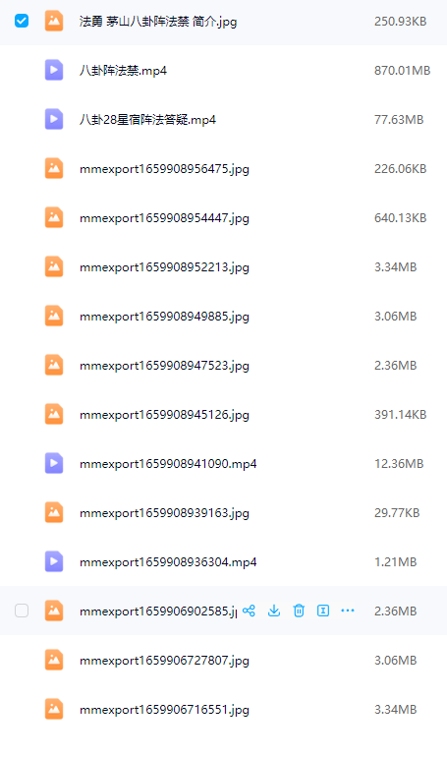Open more options three-dot menu
This screenshot has height=757, width=447.
pyautogui.click(x=348, y=611)
